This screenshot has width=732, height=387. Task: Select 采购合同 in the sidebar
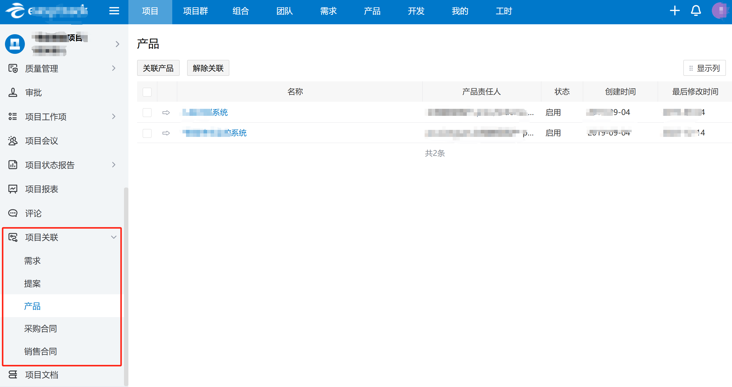point(40,329)
